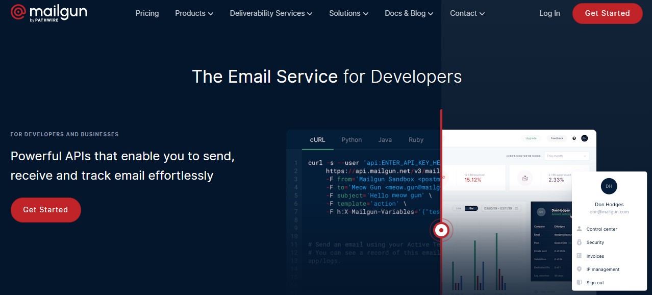Click Get Started in the top navigation
The width and height of the screenshot is (652, 295).
(x=607, y=13)
